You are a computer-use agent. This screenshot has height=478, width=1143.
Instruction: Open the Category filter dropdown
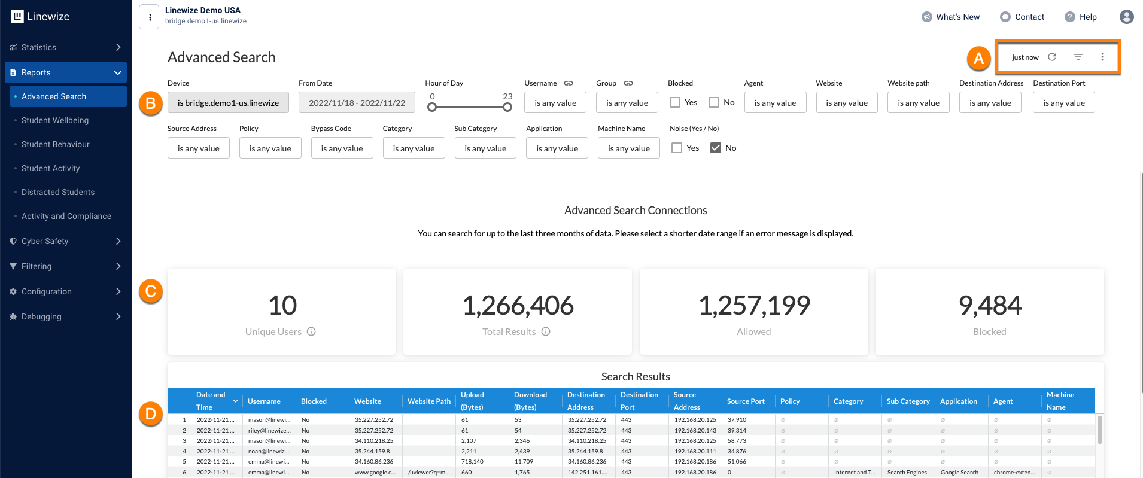coord(414,148)
